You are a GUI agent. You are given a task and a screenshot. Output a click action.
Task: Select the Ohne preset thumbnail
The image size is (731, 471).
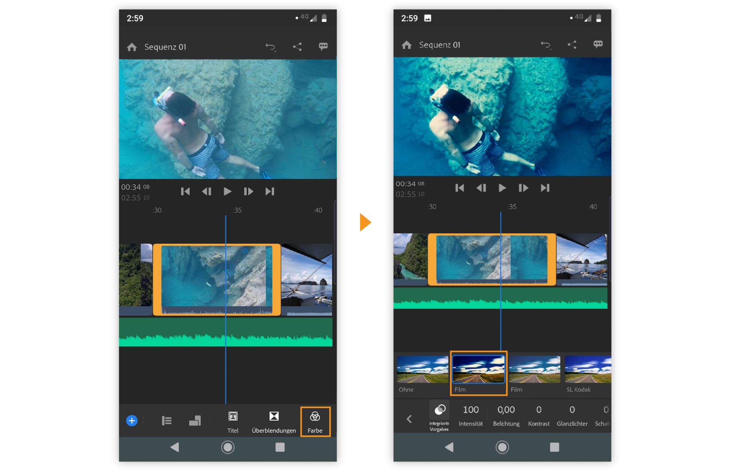click(422, 370)
